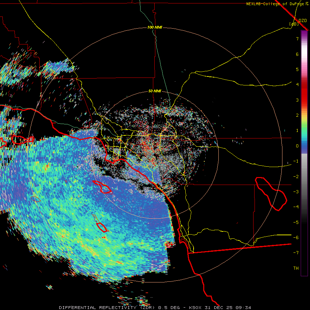Click the 09:34 timestamp text
The height and width of the screenshot is (310, 310).
pos(243,308)
